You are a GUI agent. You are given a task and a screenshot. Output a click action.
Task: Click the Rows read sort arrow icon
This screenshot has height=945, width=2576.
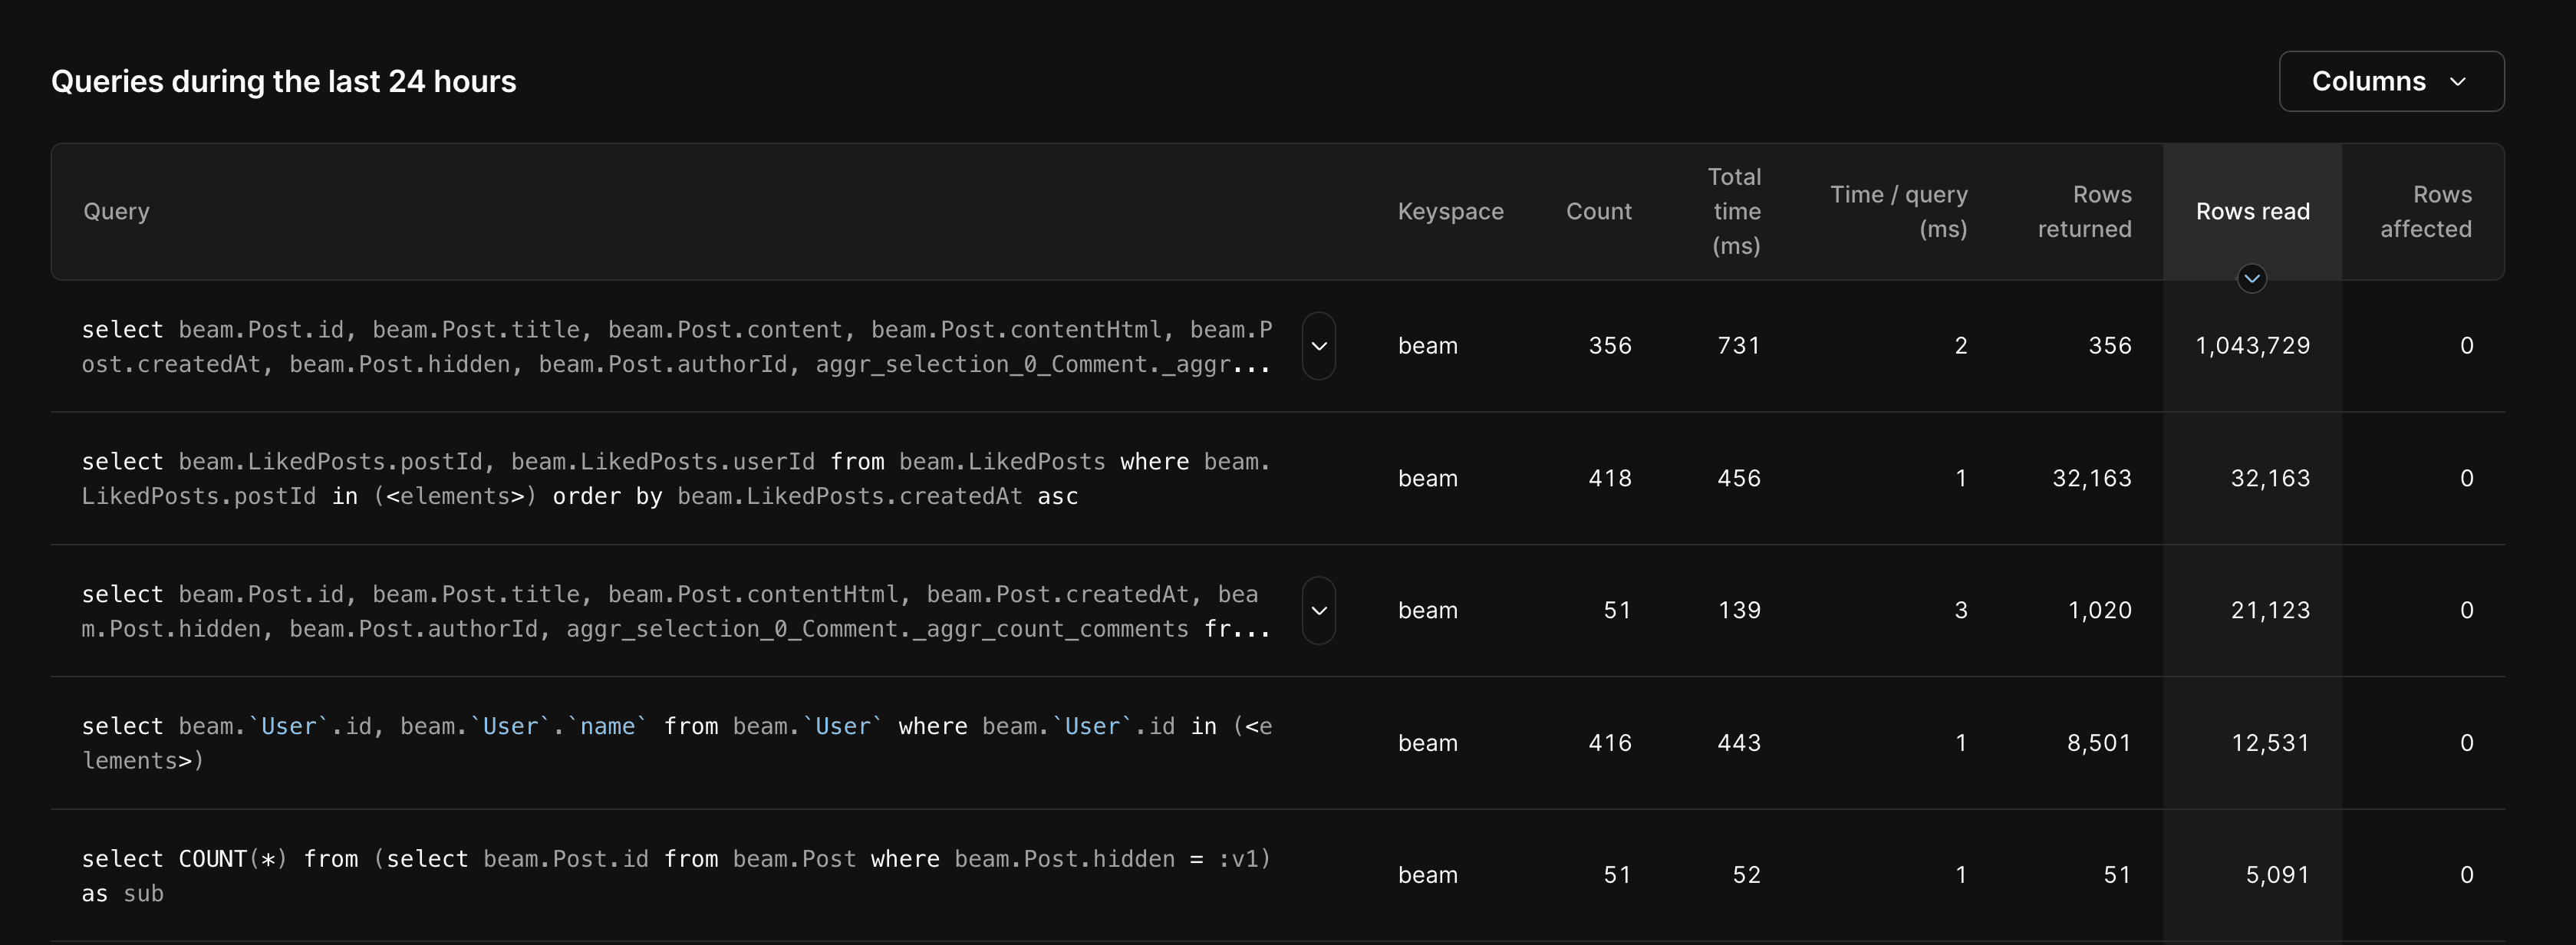coord(2251,278)
